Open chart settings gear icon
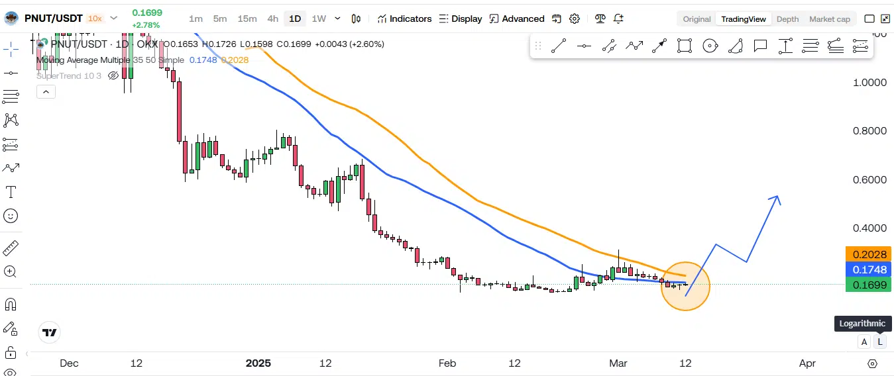The image size is (894, 376). coord(575,19)
